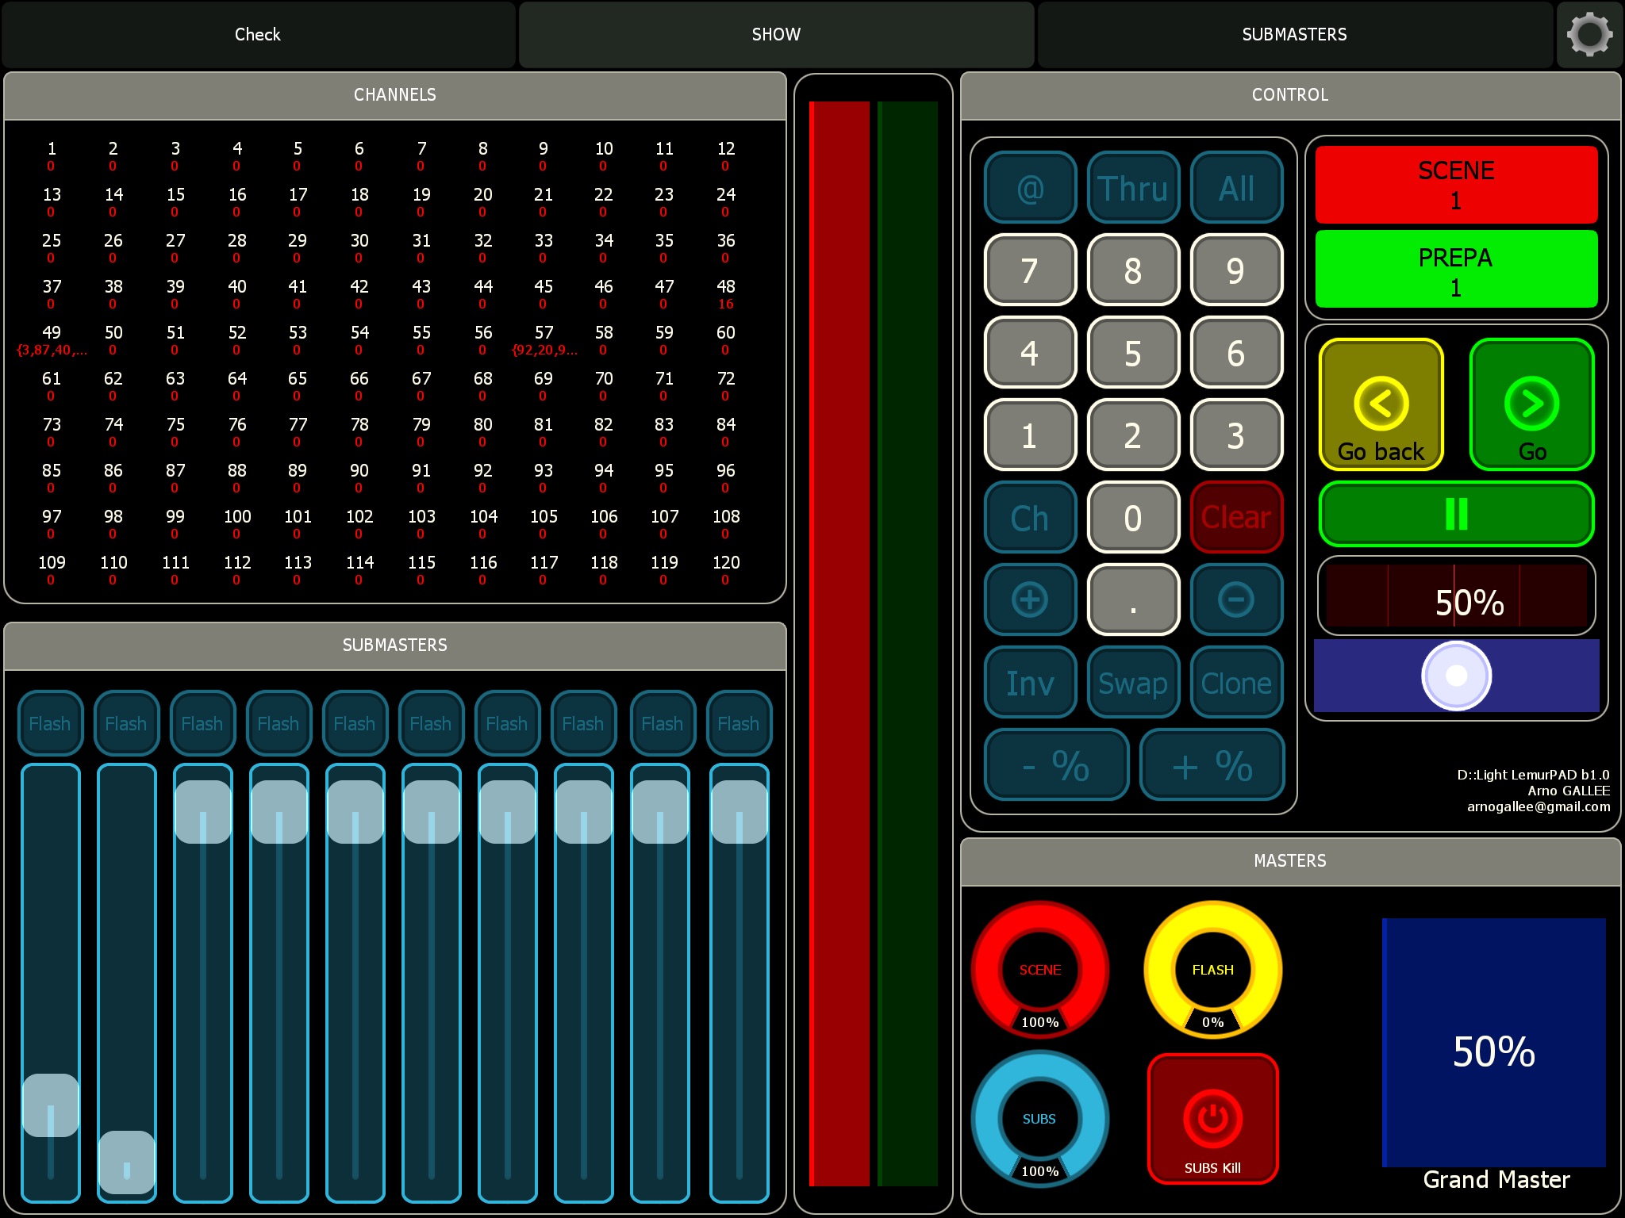Click the blue Grand Master fader
This screenshot has height=1218, width=1625.
1493,1042
